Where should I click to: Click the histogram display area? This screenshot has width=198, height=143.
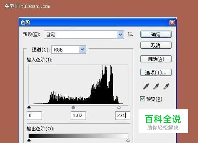tap(78, 84)
